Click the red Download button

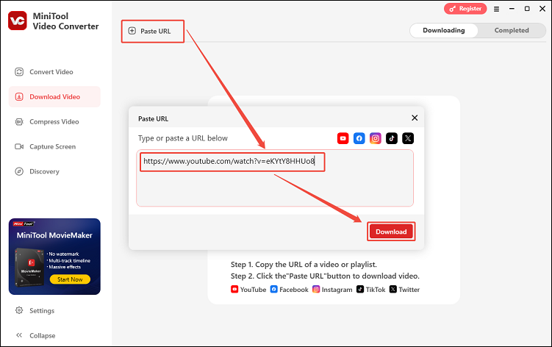coord(391,232)
